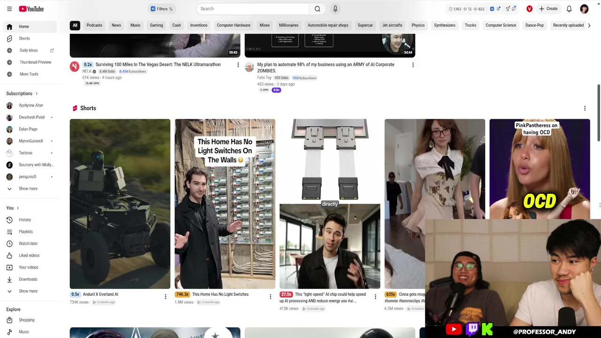The width and height of the screenshot is (601, 338).
Task: Select the All category chip
Action: coord(75,25)
